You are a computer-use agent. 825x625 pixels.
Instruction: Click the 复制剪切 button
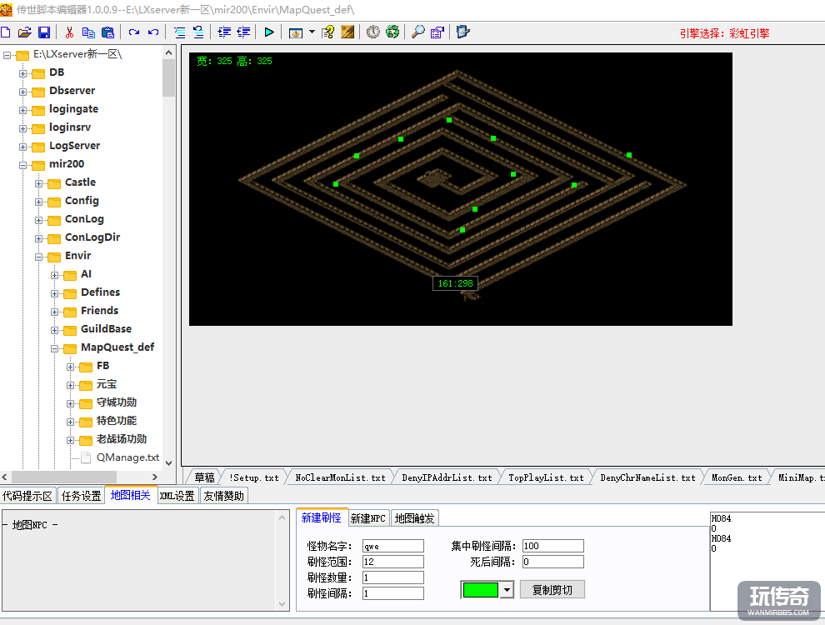(x=552, y=590)
